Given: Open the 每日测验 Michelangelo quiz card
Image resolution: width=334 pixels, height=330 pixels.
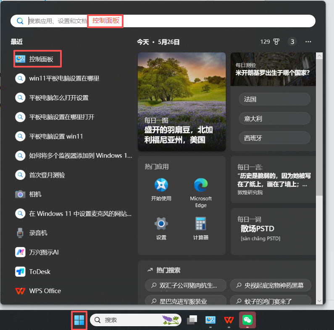Looking at the screenshot, I should tap(273, 69).
